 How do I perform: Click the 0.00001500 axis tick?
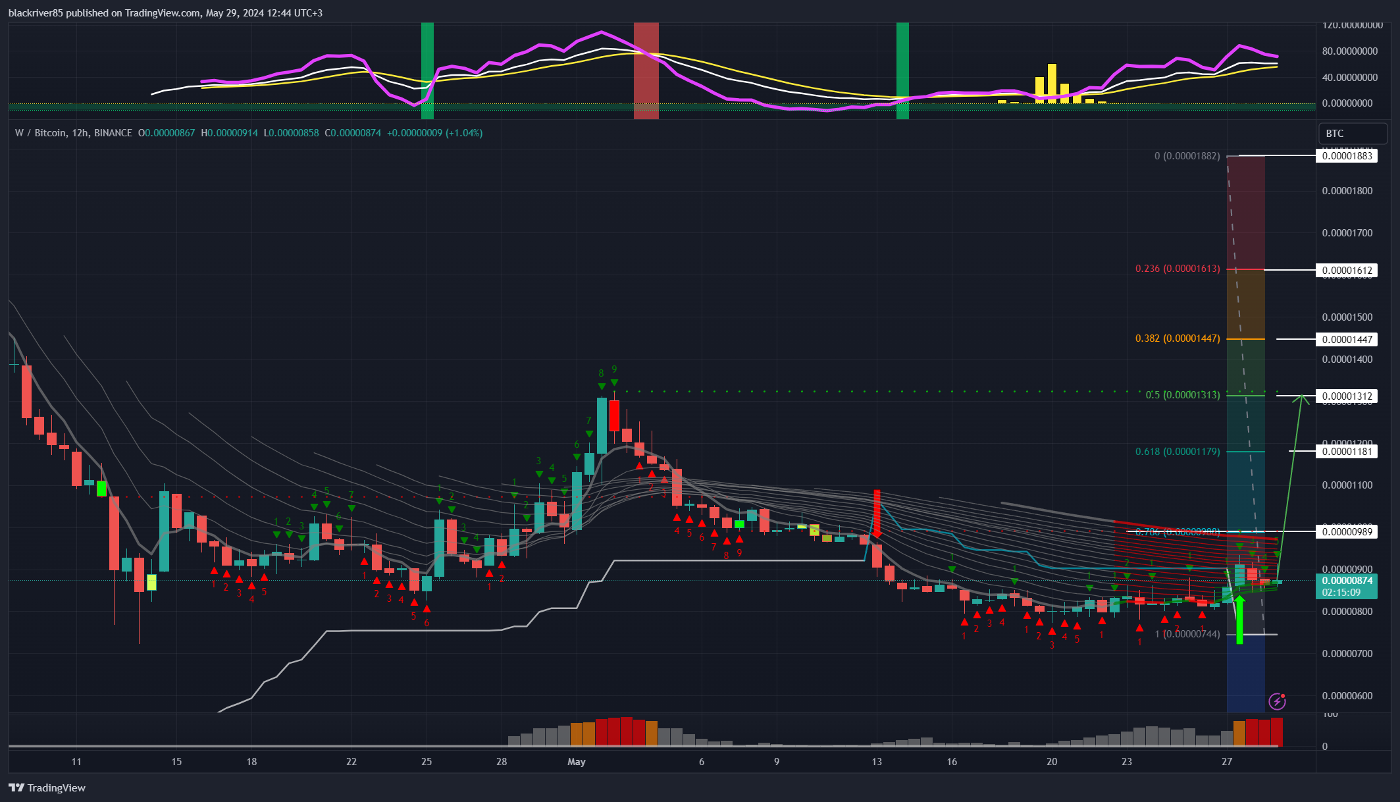pyautogui.click(x=1347, y=317)
